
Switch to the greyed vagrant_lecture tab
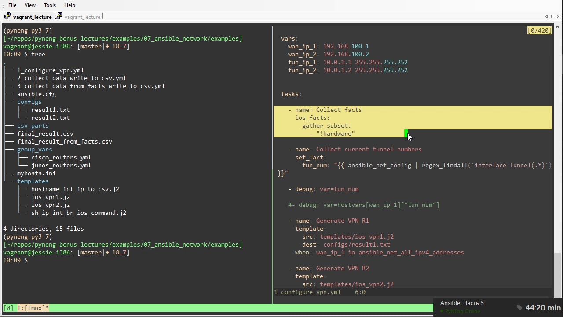coord(82,17)
